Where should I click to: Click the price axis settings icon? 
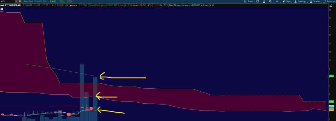[x=330, y=5]
